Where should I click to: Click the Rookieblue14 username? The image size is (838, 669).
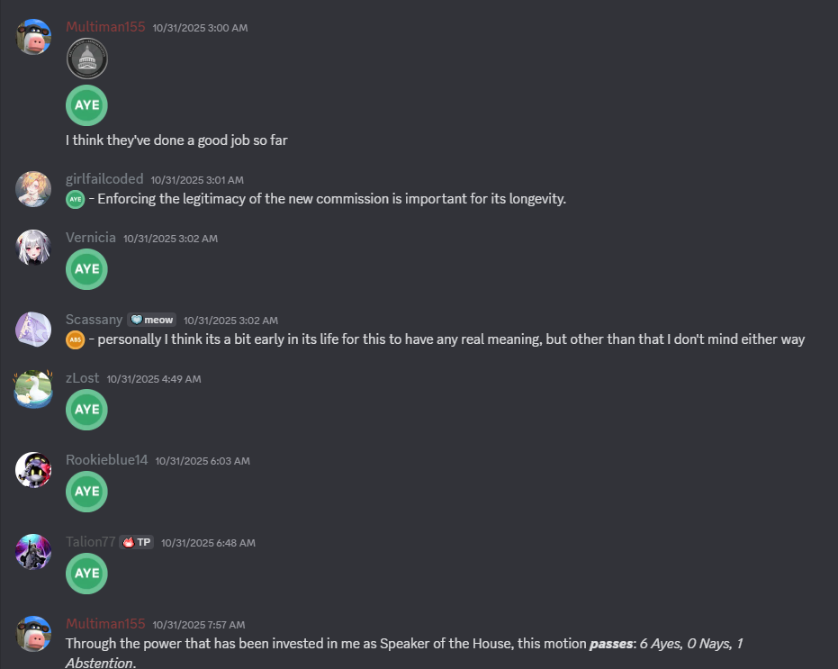click(106, 460)
